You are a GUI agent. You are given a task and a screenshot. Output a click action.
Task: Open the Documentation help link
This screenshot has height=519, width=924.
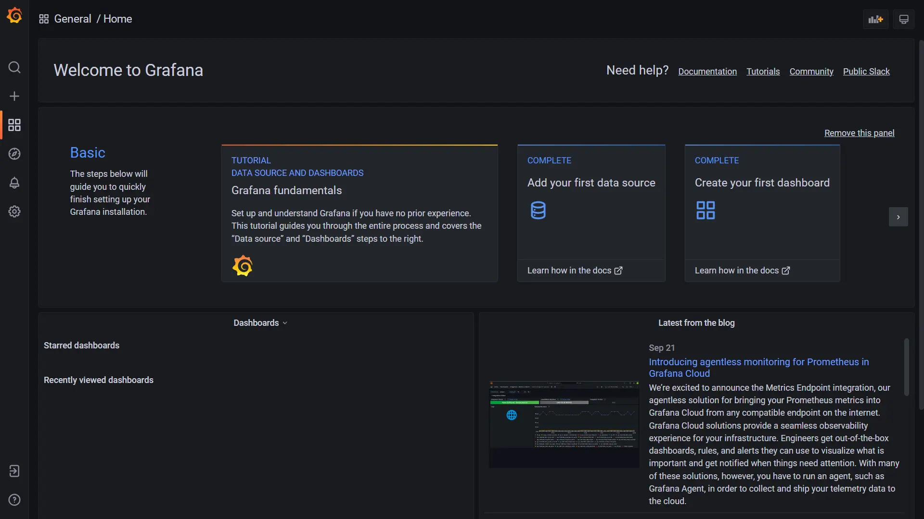(707, 72)
